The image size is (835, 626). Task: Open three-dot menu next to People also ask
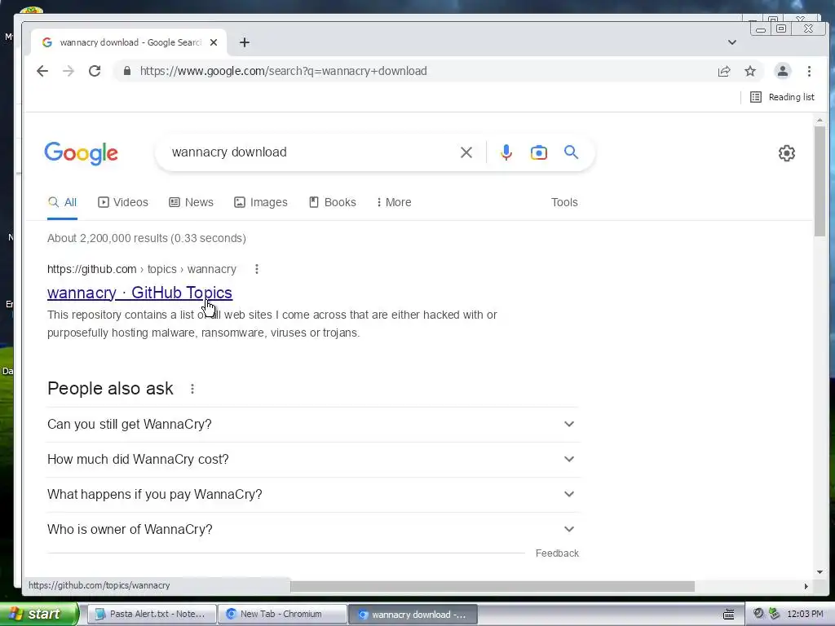[192, 389]
